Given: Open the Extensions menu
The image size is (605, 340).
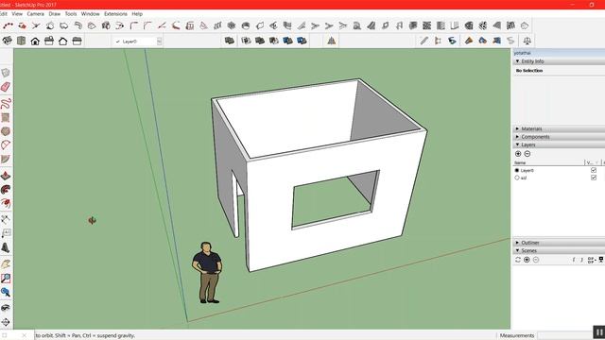Looking at the screenshot, I should tap(115, 13).
